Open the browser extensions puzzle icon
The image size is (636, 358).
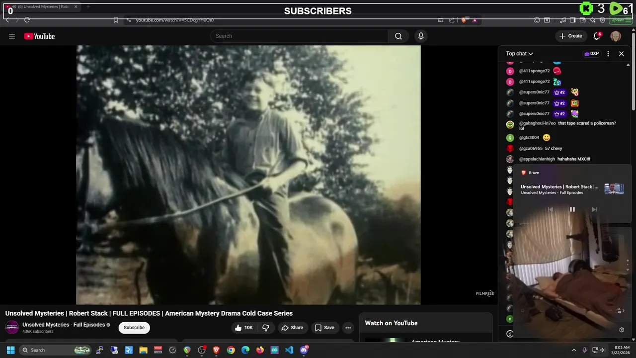coord(537,20)
